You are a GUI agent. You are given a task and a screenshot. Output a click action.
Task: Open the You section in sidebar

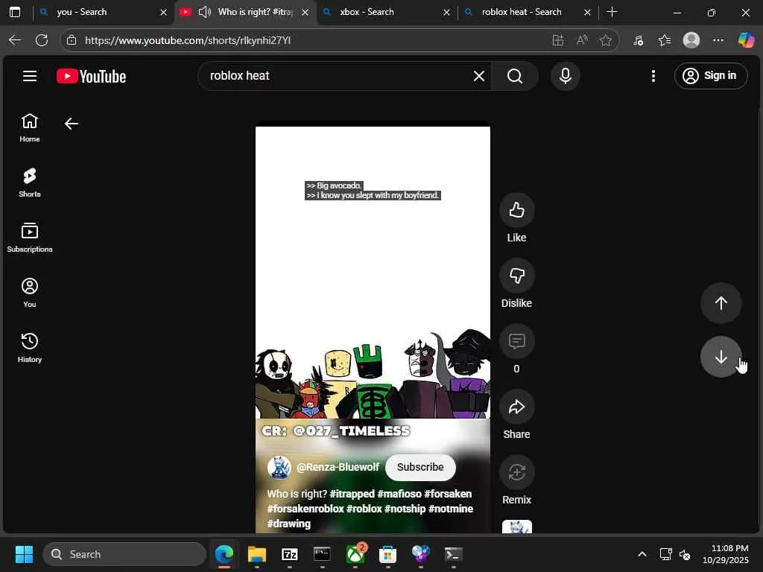30,292
